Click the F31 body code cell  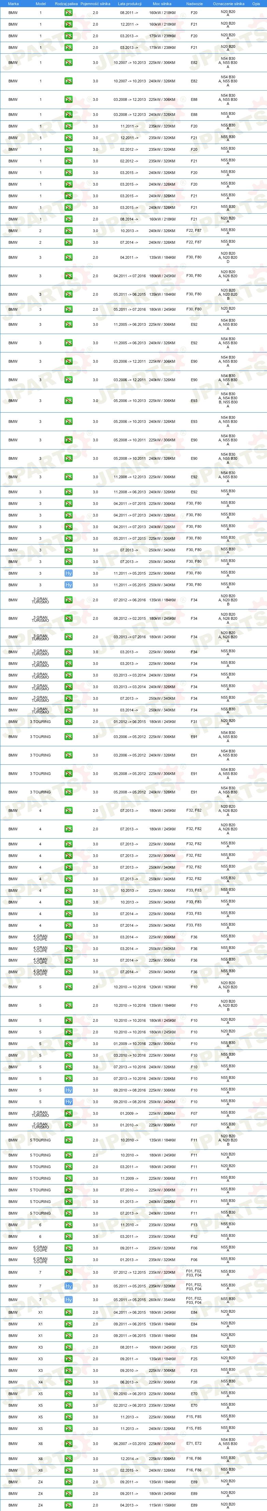coord(194,721)
